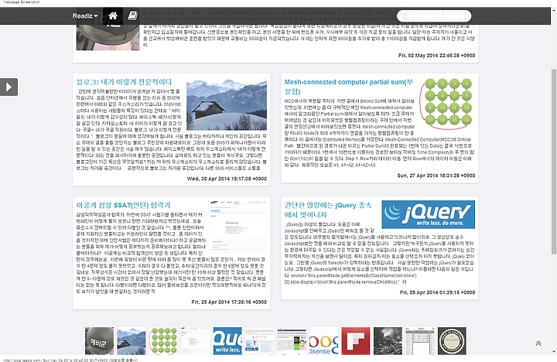Screen dimensions: 557x362
Task: Open the Readiz dropdown menu
Action: tap(85, 16)
